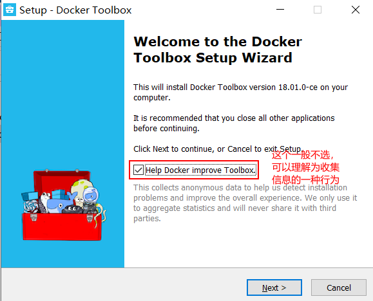Click the version 18.01.0-ce install description text
The width and height of the screenshot is (373, 301).
240,93
